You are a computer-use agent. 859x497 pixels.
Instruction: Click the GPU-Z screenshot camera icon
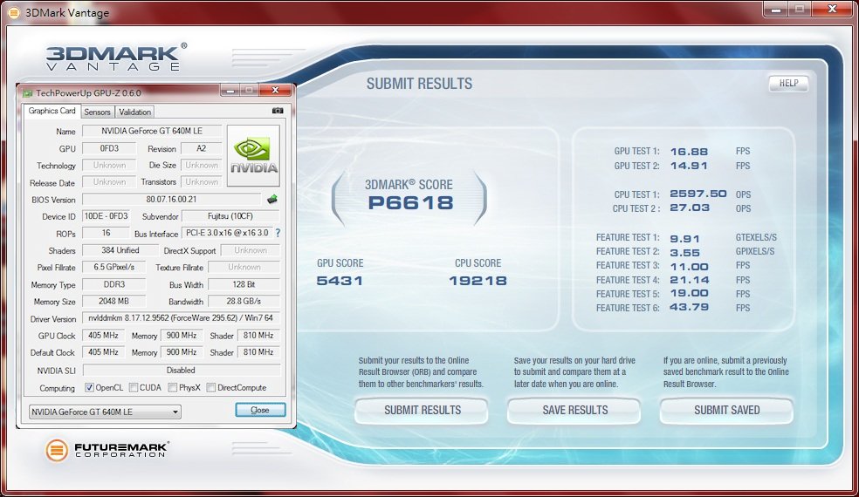(x=278, y=112)
